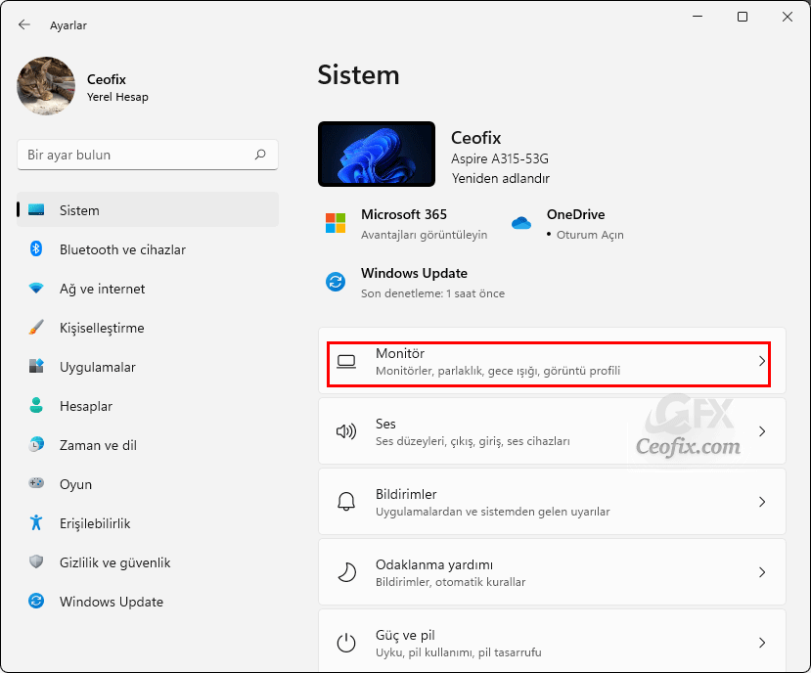
Task: Click the Microsoft 365 logo icon
Action: pyautogui.click(x=336, y=223)
